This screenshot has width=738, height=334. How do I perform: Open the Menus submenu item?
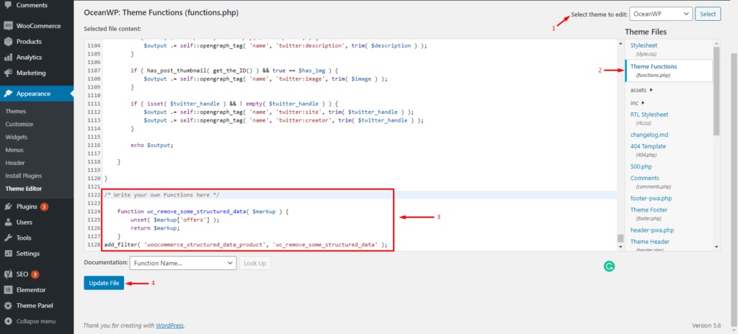[x=14, y=150]
